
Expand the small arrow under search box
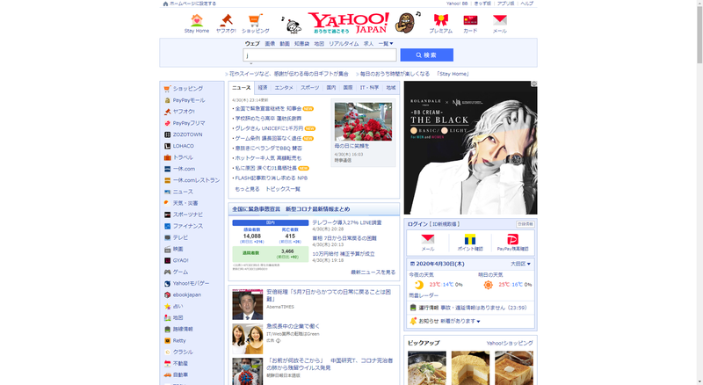point(251,63)
